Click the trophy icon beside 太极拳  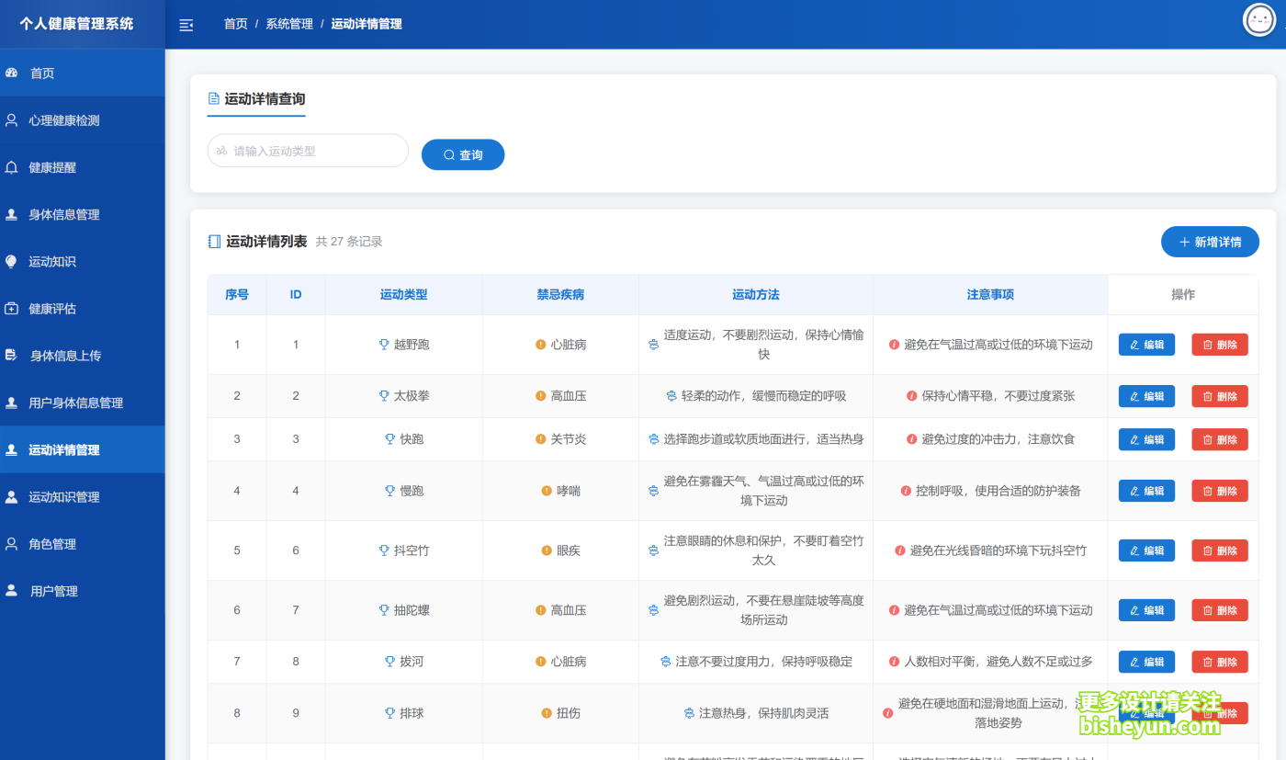384,396
